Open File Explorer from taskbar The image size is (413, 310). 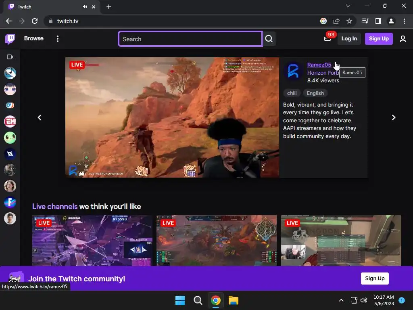234,300
